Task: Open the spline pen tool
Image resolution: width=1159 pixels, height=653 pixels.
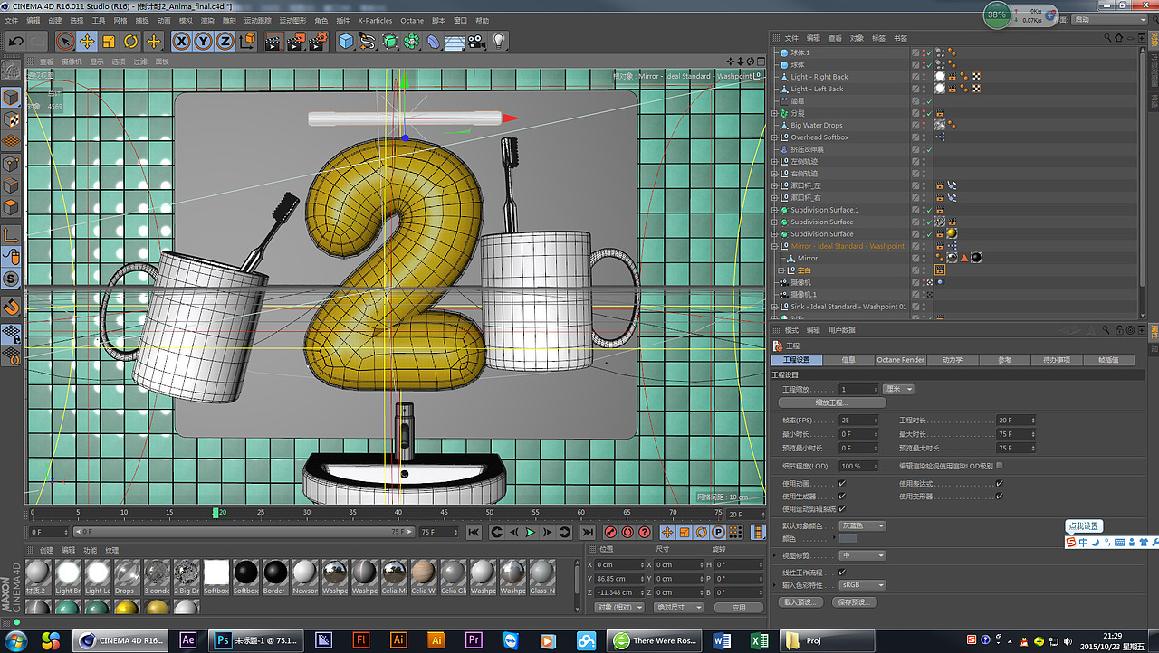Action: [x=367, y=41]
